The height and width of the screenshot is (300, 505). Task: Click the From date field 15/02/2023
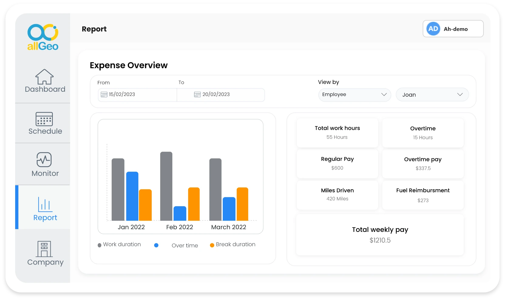pos(122,94)
